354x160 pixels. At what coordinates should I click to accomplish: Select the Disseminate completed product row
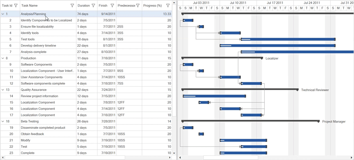click(x=86, y=128)
